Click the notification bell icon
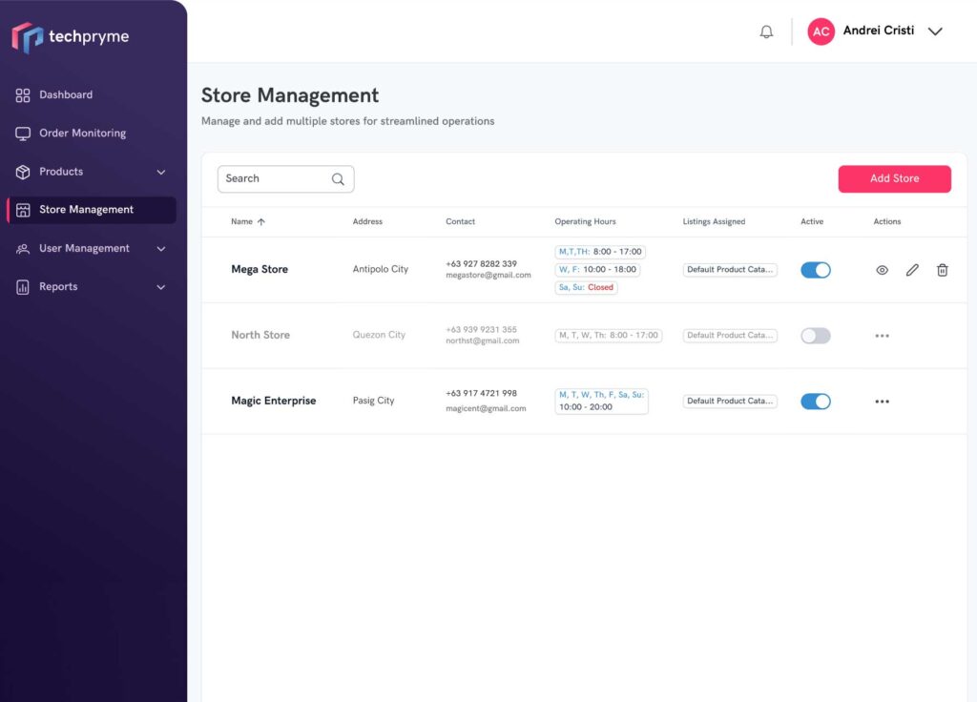 [766, 31]
